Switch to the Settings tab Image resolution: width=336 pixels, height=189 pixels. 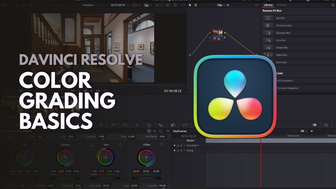click(282, 5)
